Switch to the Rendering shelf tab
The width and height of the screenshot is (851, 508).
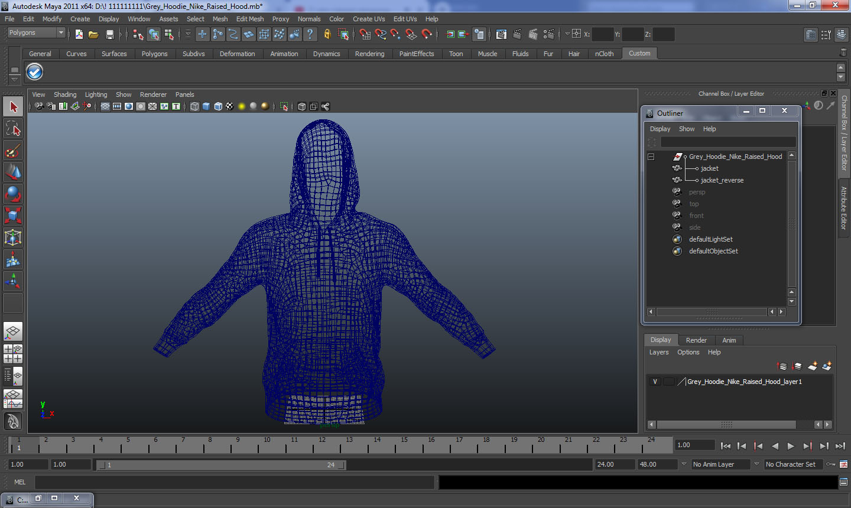click(x=369, y=54)
